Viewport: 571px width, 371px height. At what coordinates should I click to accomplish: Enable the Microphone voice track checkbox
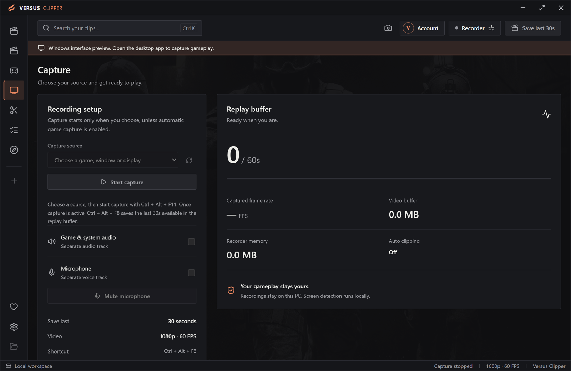[192, 273]
